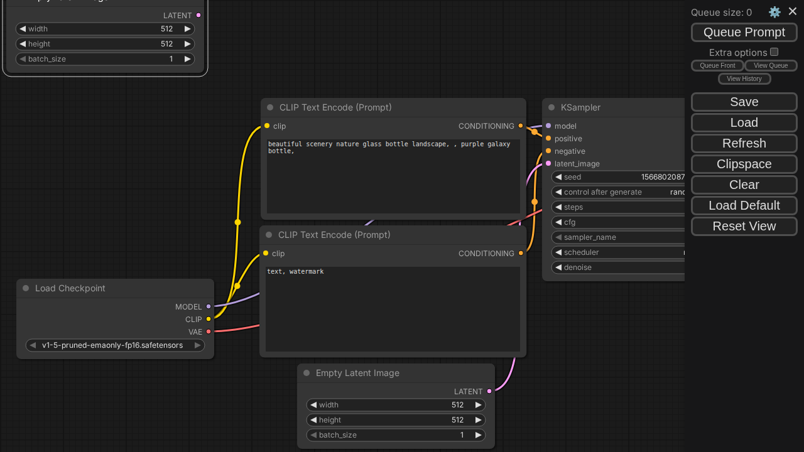The height and width of the screenshot is (452, 804).
Task: Open settings with the gear icon
Action: click(774, 12)
